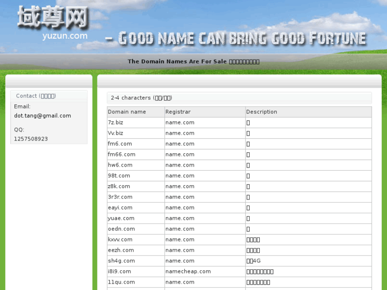Select domain eayi.com in the table
Screen dimensions: 387x290
[x=120, y=208]
